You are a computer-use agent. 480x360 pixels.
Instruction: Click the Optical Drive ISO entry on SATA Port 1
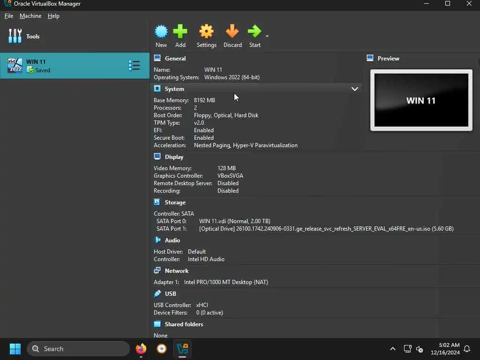coord(326,229)
